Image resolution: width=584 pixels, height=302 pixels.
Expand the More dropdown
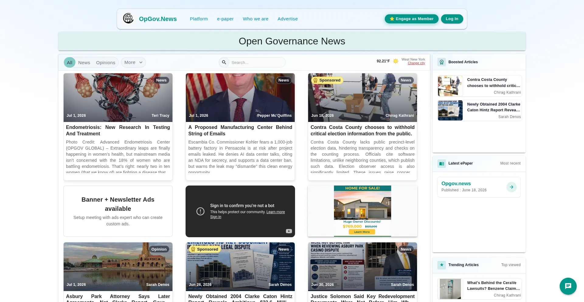pyautogui.click(x=134, y=62)
